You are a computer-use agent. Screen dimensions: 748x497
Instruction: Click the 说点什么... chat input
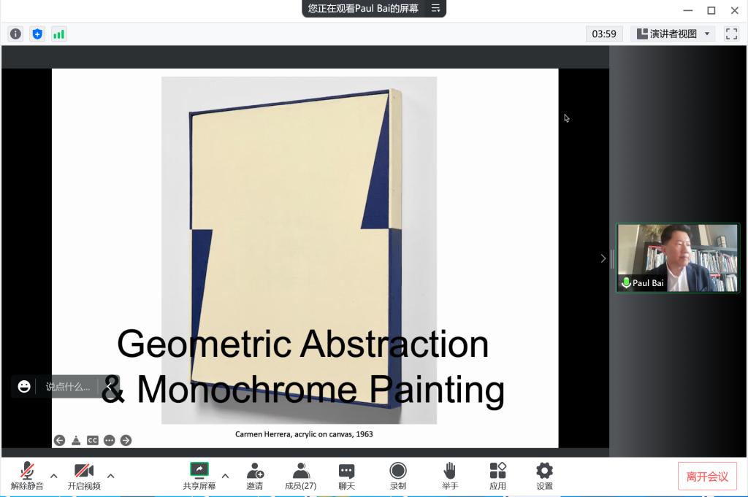point(68,387)
